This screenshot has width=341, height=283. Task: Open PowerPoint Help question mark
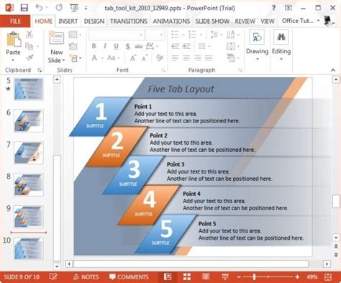(273, 8)
